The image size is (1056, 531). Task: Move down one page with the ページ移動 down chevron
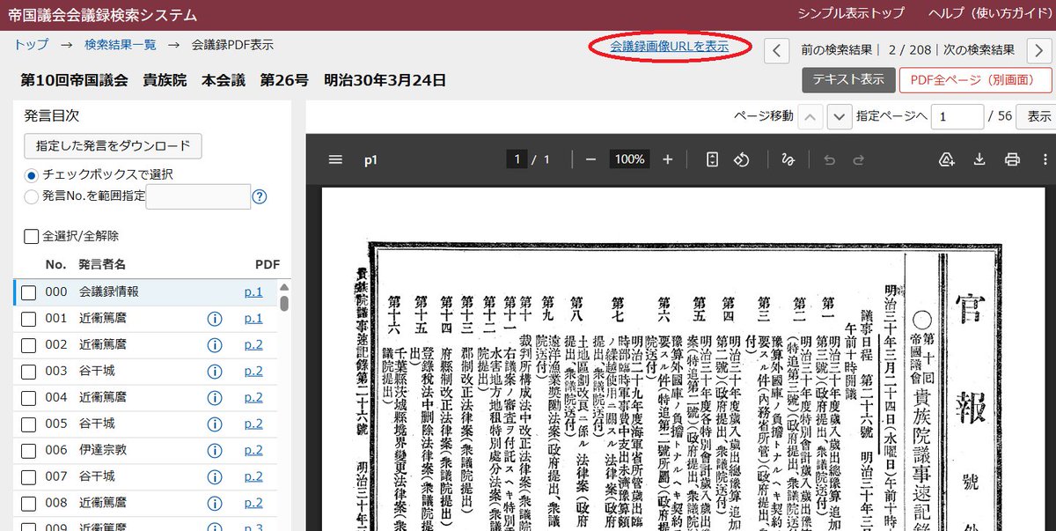840,116
